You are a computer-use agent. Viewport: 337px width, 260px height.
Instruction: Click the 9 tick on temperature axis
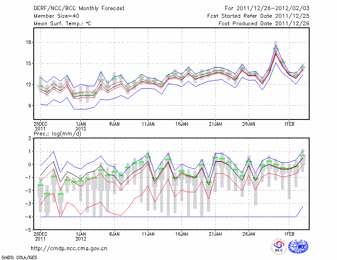tap(29, 105)
